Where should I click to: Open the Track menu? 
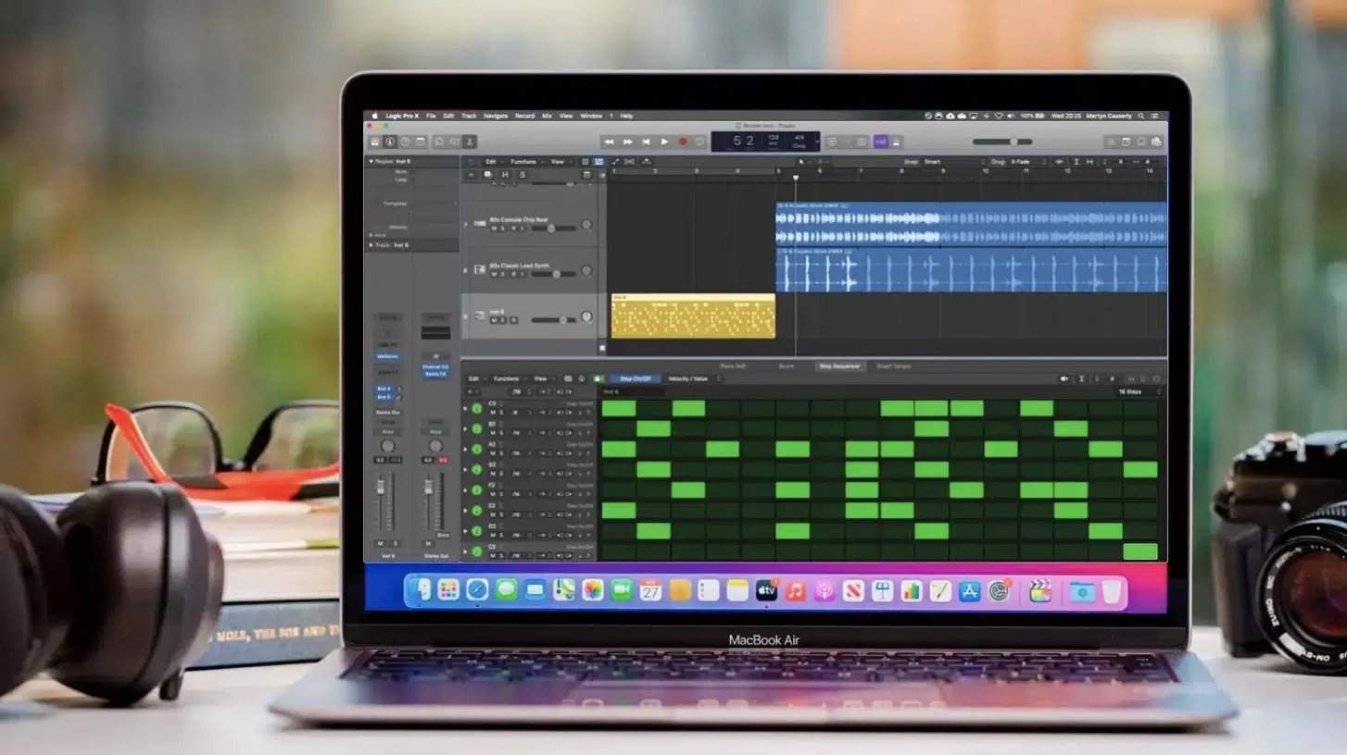(469, 116)
